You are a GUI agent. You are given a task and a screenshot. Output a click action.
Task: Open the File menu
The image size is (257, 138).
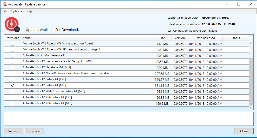pyautogui.click(x=5, y=11)
